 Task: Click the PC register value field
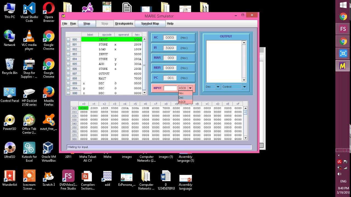[170, 78]
